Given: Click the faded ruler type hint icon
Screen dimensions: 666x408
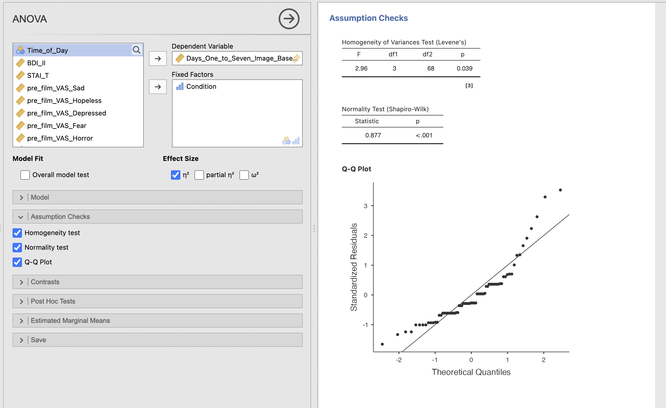Looking at the screenshot, I should tap(296, 58).
